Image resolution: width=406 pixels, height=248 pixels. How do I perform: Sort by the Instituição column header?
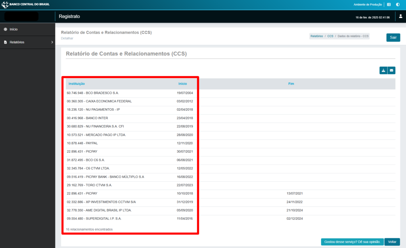click(77, 84)
